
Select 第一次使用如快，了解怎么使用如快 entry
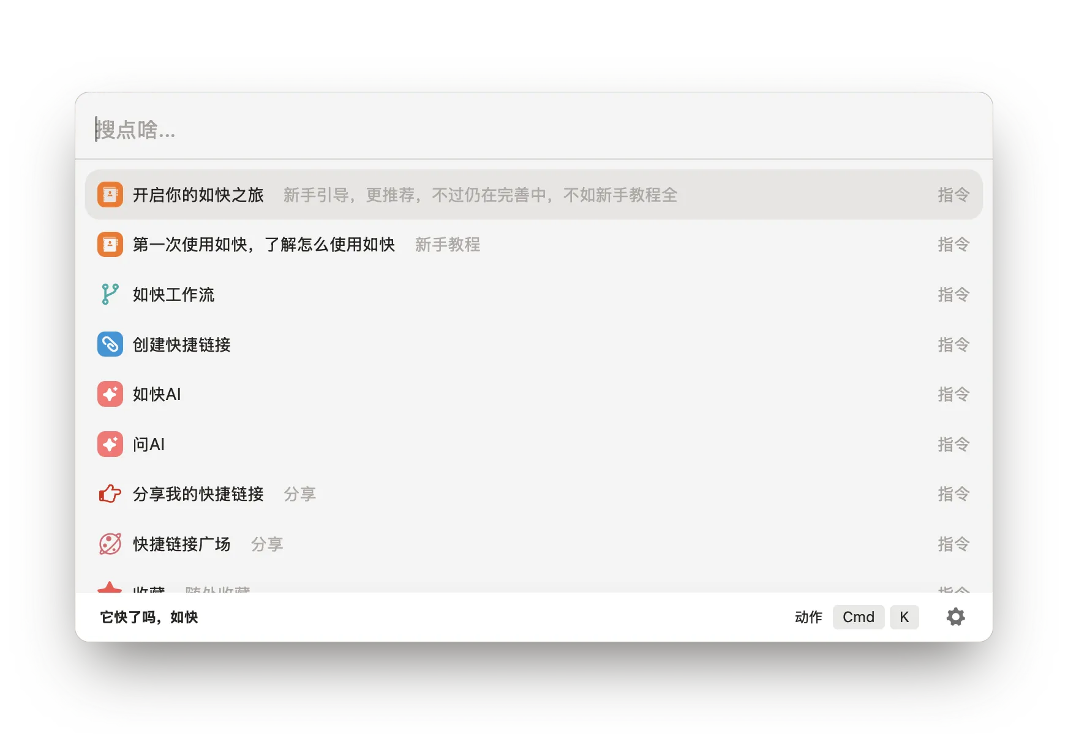point(533,245)
